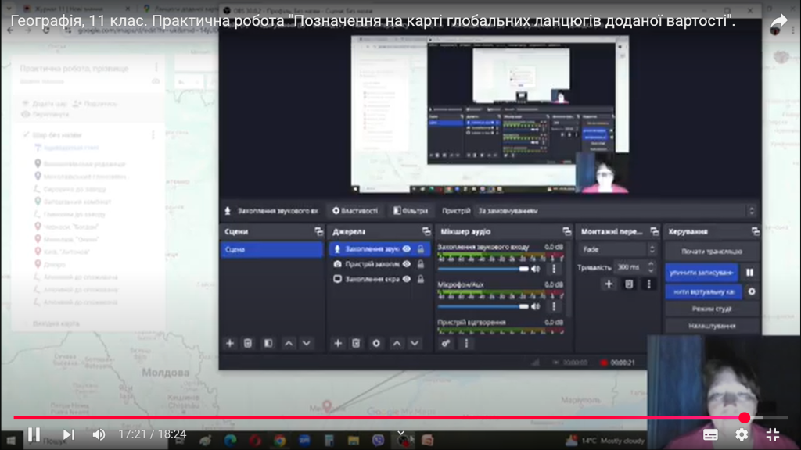
Task: Select Захоплення екрана source row
Action: 379,279
